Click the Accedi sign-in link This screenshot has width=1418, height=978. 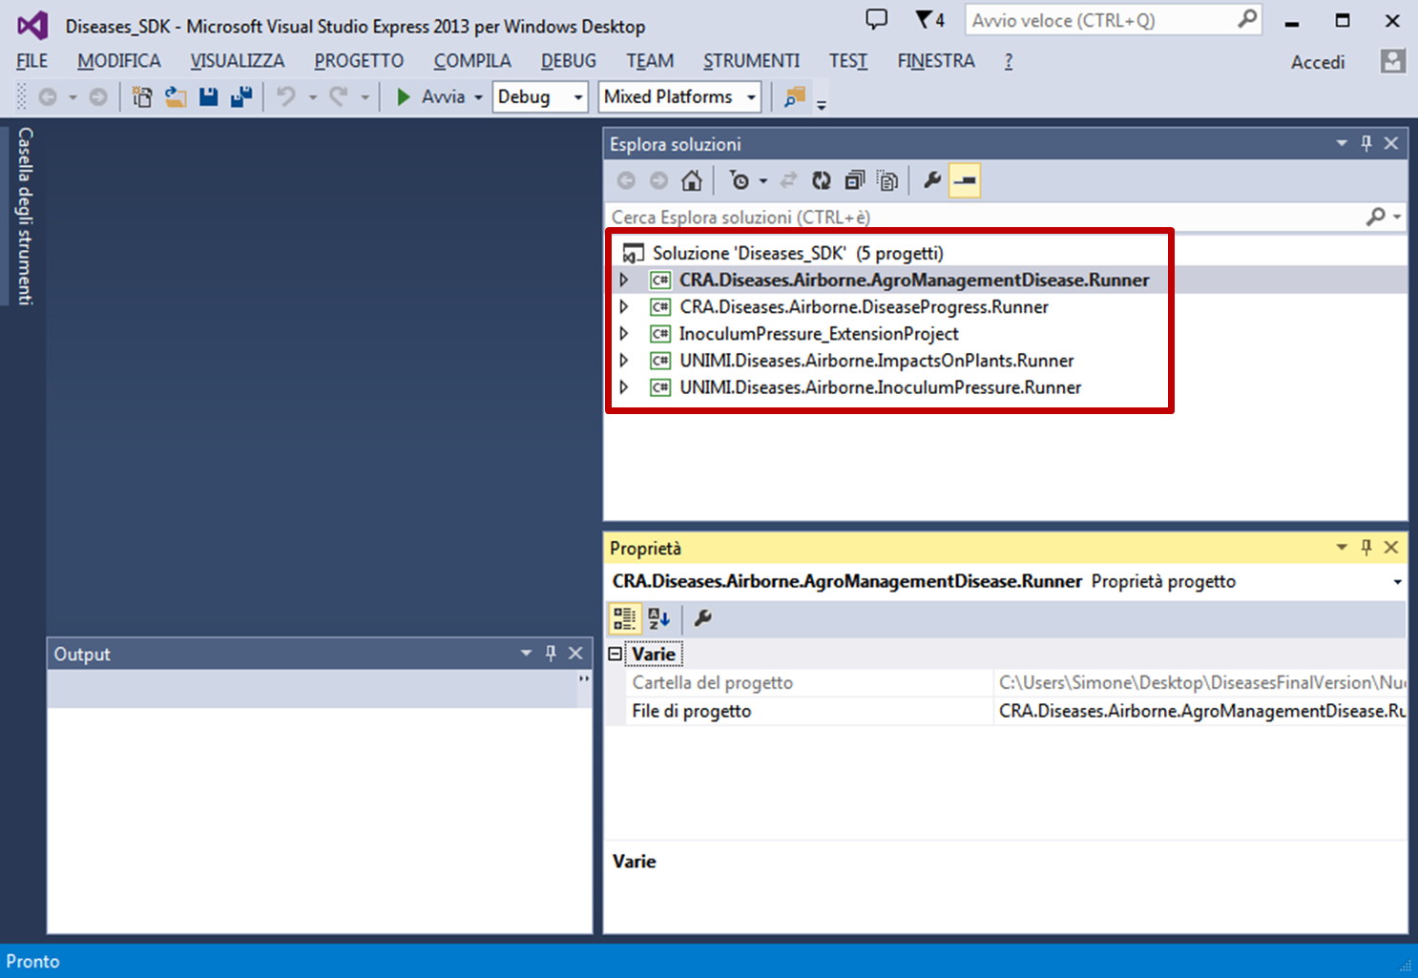[x=1318, y=62]
